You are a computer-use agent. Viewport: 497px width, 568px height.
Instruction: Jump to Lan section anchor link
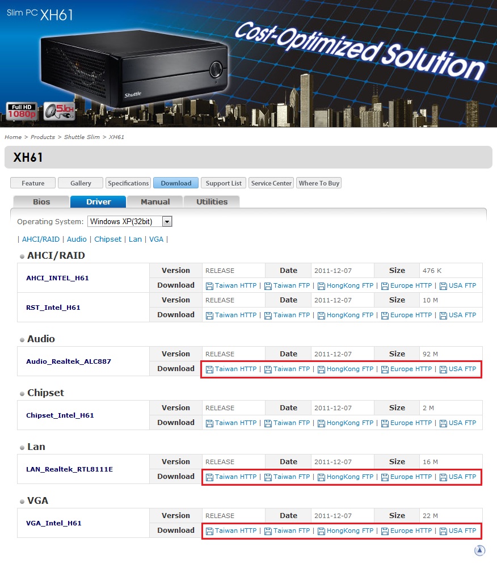pyautogui.click(x=135, y=239)
